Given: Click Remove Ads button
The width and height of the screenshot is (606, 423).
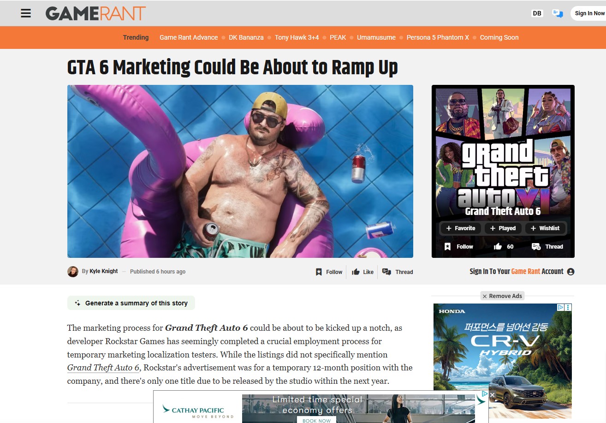Looking at the screenshot, I should coord(502,296).
